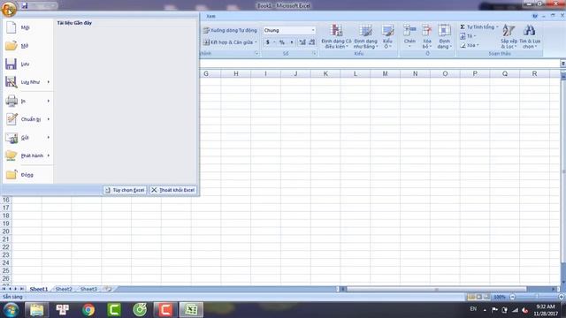Choose Mở to open a file
566x318 pixels.
click(27, 46)
